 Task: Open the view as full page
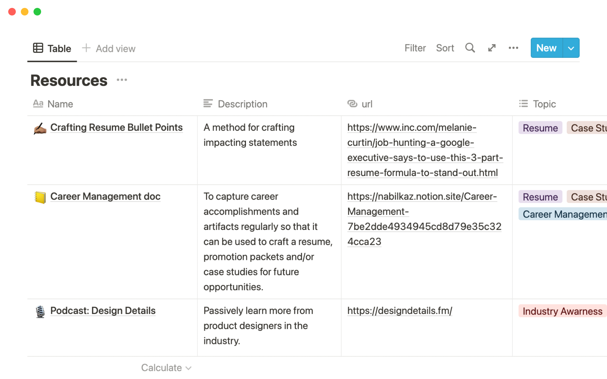click(x=492, y=48)
